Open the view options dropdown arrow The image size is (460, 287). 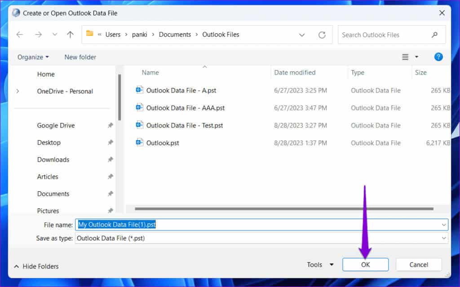click(x=416, y=57)
